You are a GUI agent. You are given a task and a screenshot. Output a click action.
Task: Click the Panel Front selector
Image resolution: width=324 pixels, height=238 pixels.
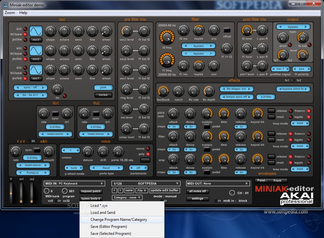pos(271,181)
